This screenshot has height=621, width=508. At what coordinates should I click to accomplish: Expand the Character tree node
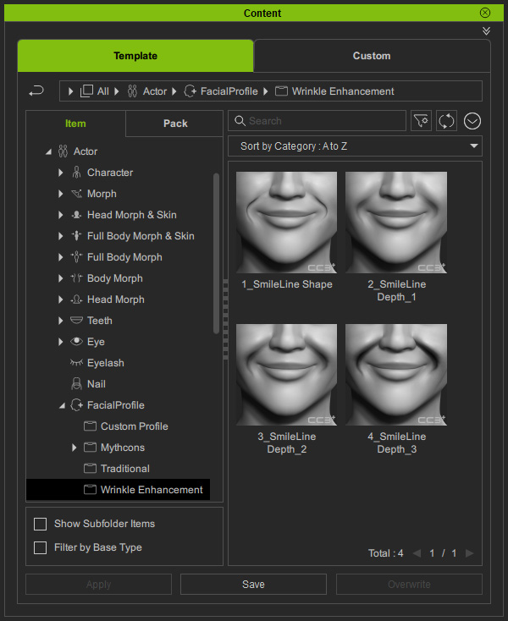(x=61, y=173)
